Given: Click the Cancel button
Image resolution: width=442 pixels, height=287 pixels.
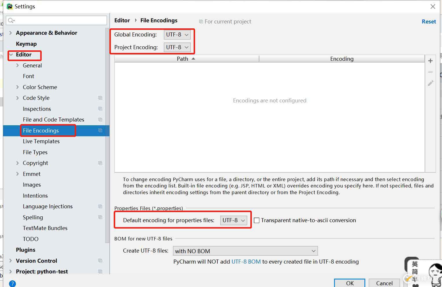Looking at the screenshot, I should 384,283.
